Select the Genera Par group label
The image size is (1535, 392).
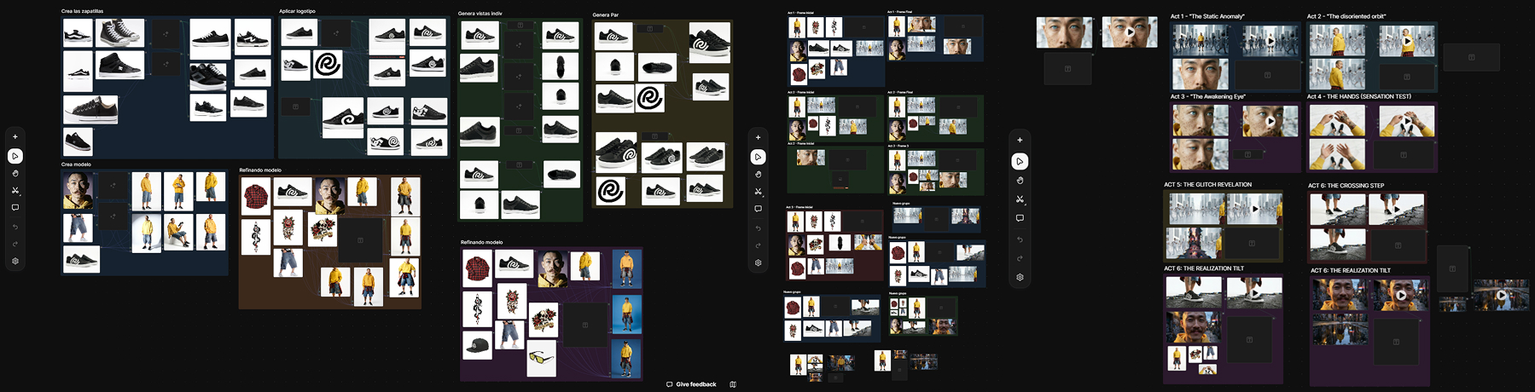point(606,14)
